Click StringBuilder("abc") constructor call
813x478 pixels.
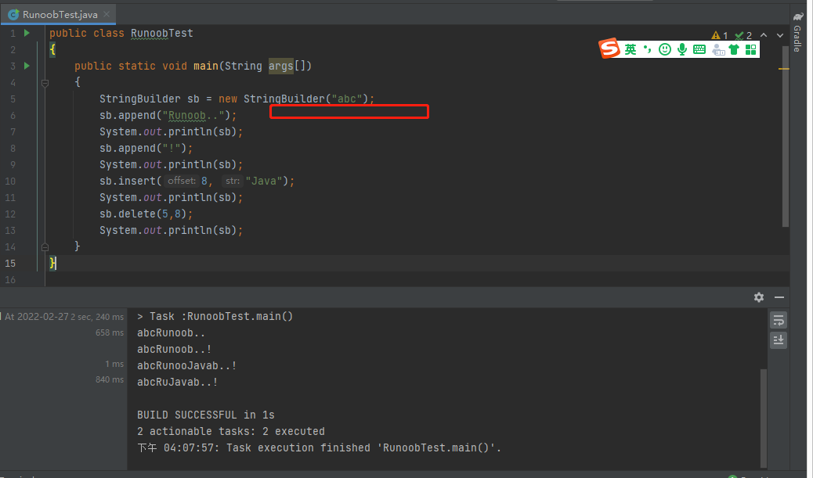(x=306, y=99)
